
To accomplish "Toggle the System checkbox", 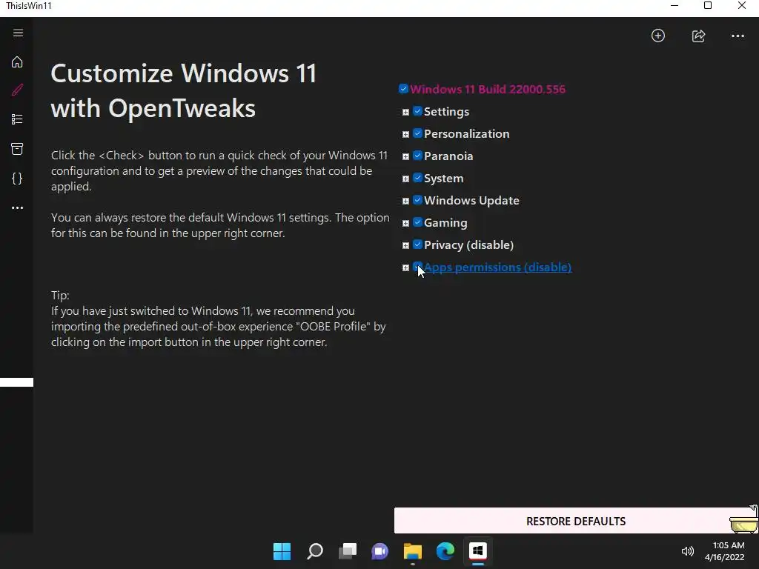I will click(x=417, y=178).
